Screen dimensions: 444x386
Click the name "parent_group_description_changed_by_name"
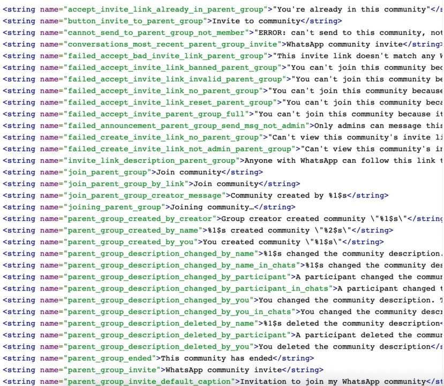[x=161, y=254]
